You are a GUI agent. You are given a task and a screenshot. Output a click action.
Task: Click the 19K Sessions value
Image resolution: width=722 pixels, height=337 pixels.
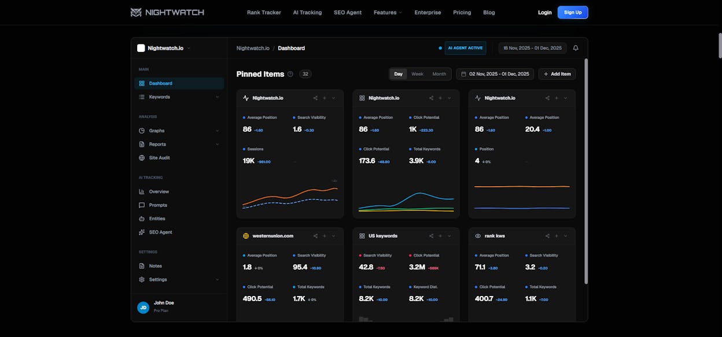tap(249, 161)
